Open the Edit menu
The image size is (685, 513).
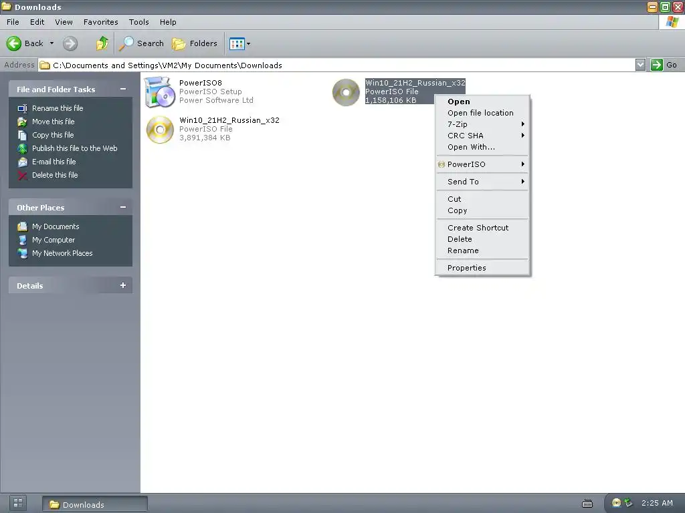pyautogui.click(x=37, y=22)
